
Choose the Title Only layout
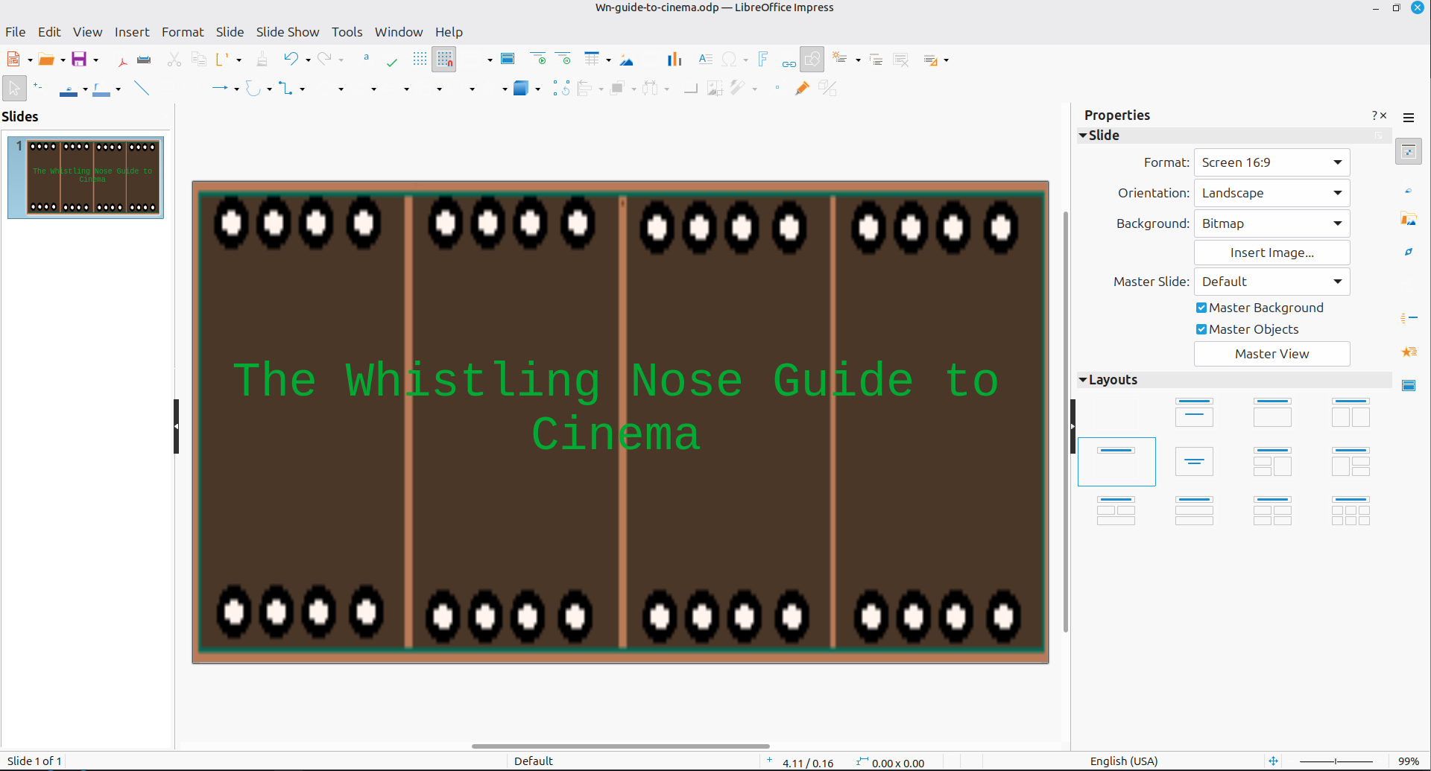(1116, 462)
